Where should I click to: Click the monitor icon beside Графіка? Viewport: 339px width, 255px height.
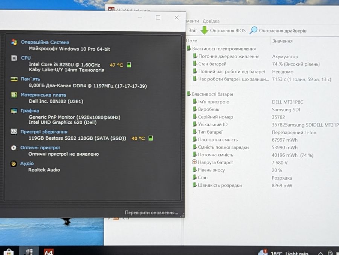(14, 111)
